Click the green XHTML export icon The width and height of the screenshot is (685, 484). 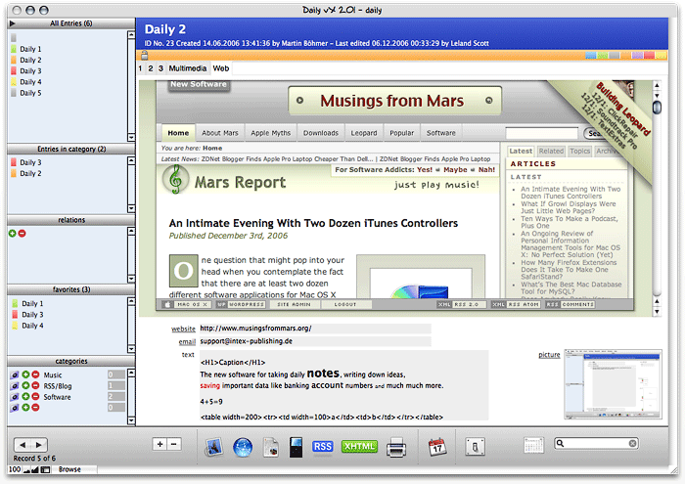(x=359, y=447)
